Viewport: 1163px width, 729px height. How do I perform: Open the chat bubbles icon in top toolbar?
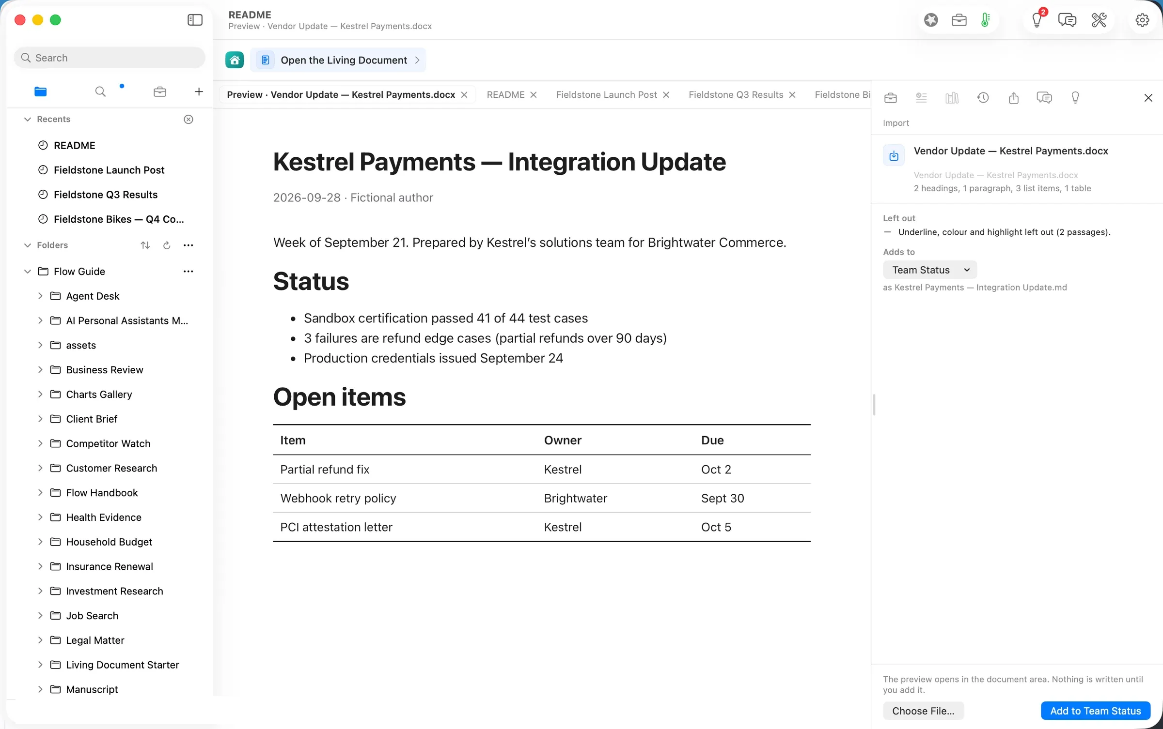[1067, 20]
